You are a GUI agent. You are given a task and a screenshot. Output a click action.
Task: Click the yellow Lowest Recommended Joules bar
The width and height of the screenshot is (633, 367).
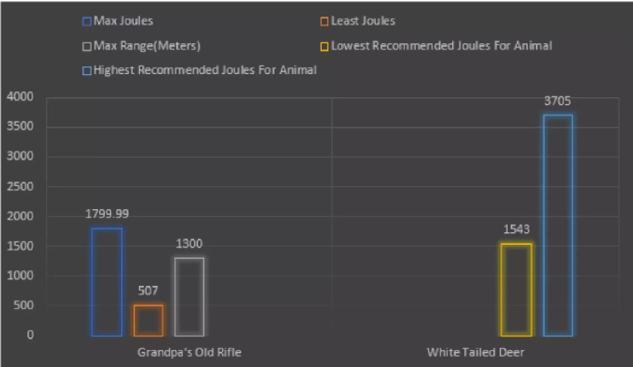pyautogui.click(x=516, y=290)
